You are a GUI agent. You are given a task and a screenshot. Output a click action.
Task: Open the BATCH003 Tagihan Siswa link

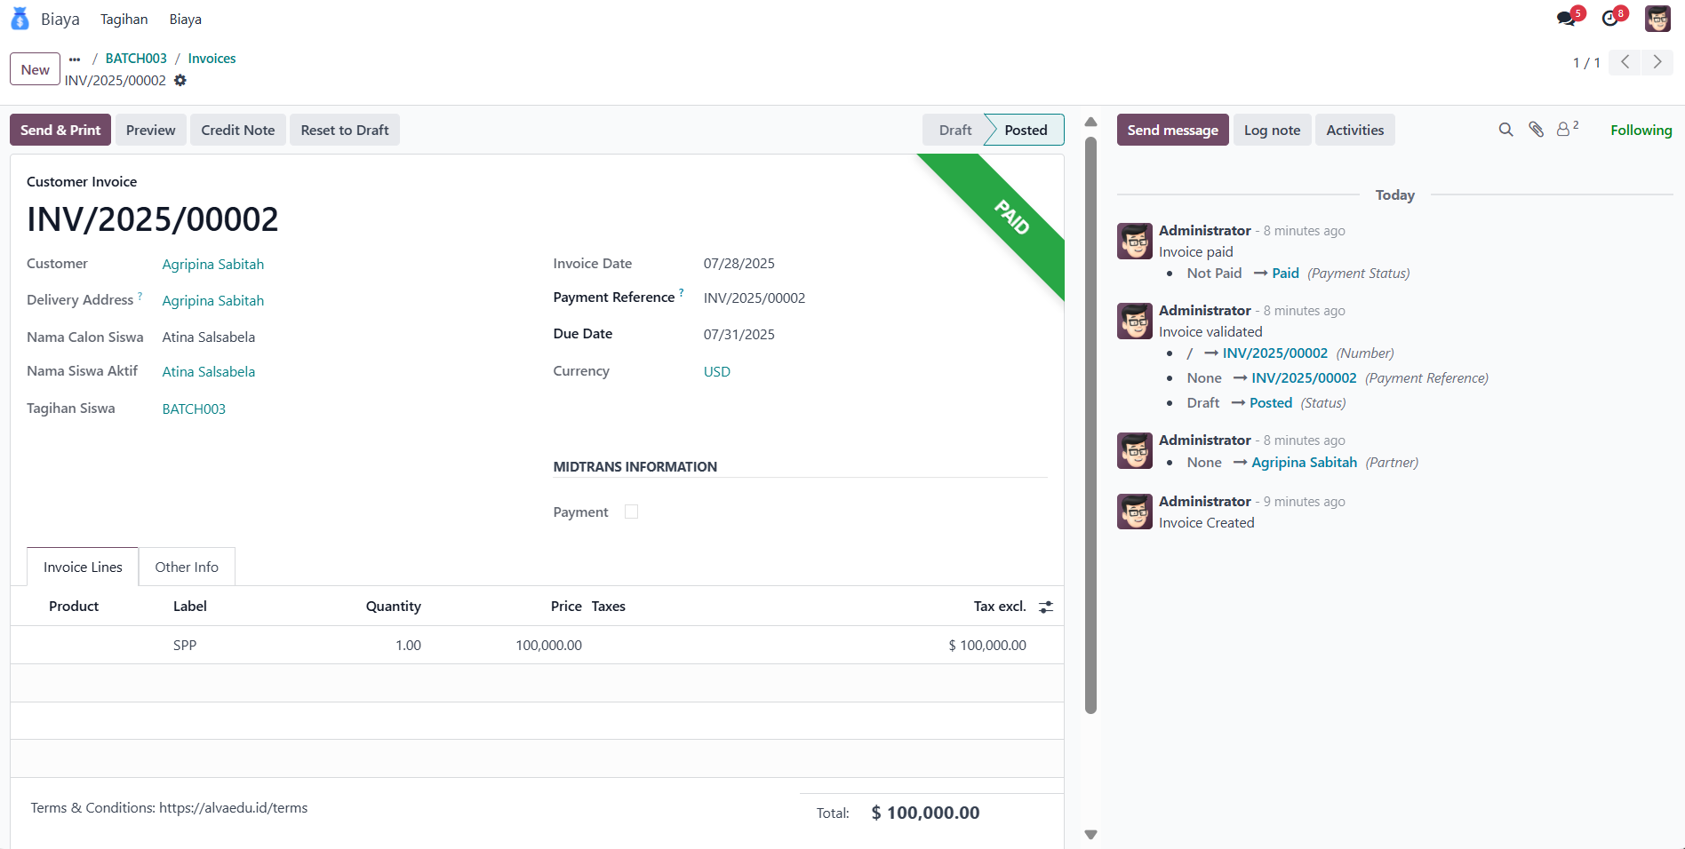point(194,409)
